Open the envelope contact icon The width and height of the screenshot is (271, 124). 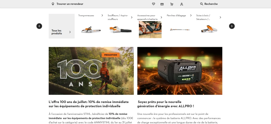coord(162,4)
